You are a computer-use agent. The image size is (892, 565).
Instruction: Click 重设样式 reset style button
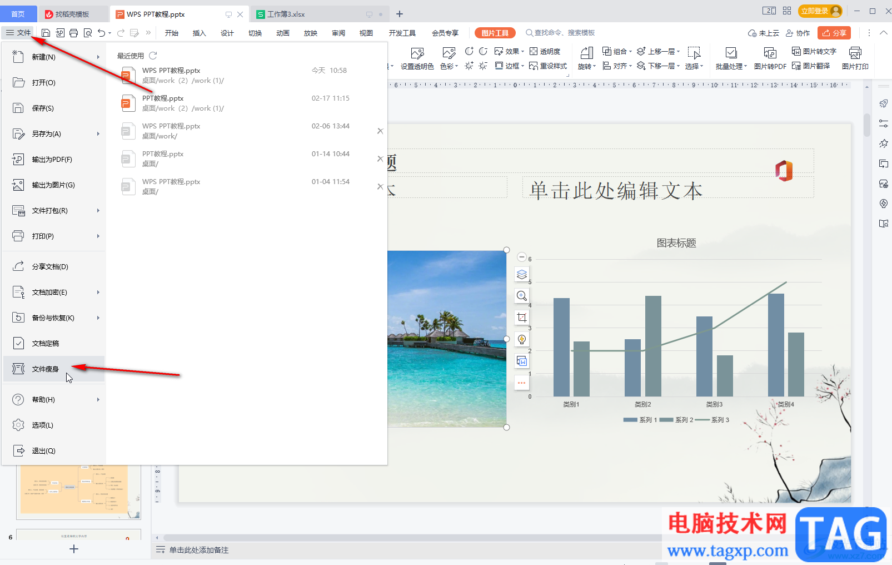click(x=548, y=66)
